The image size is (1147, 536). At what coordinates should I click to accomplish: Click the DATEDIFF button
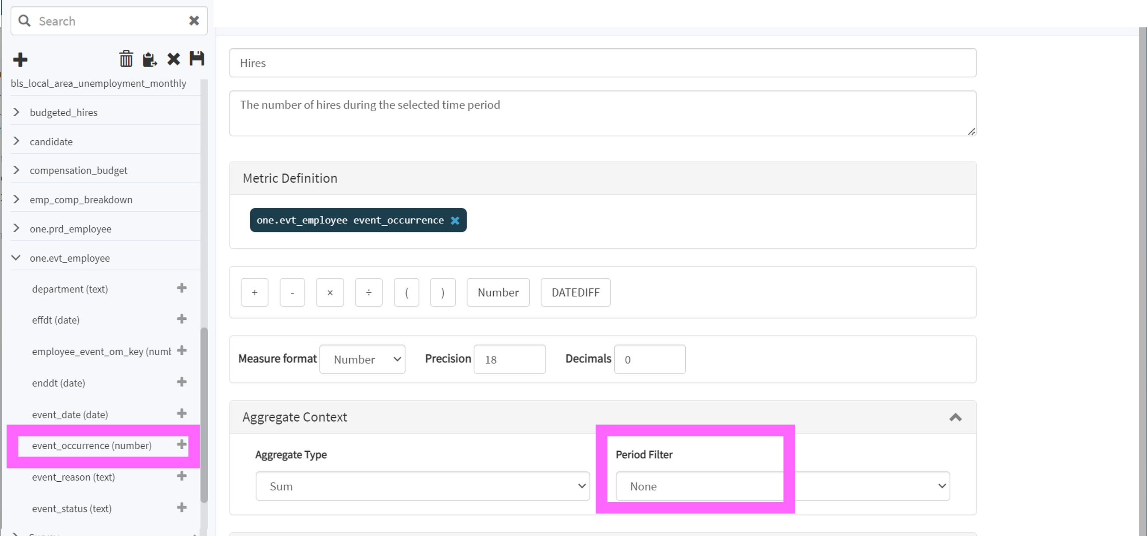575,292
